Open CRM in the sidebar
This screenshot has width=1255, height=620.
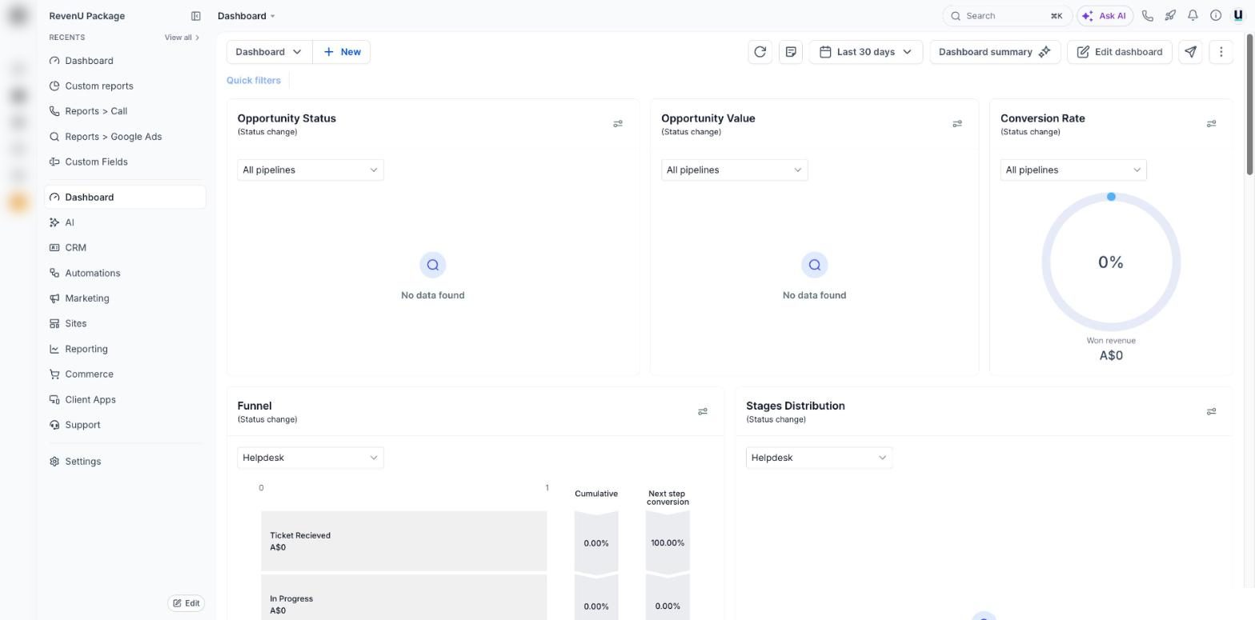point(125,248)
